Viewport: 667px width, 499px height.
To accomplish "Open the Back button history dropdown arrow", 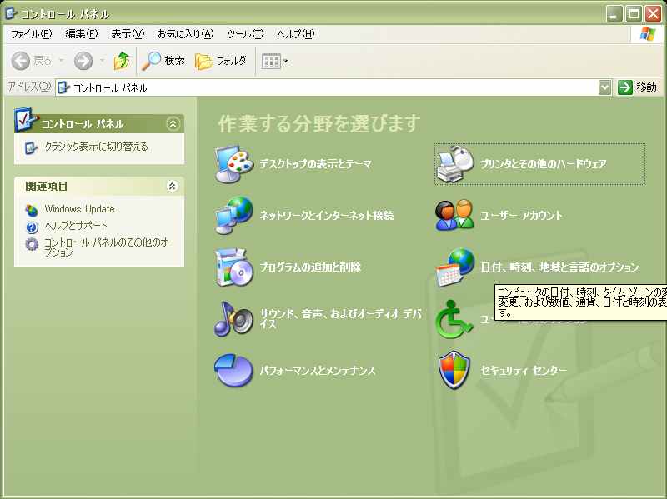I will tap(61, 61).
